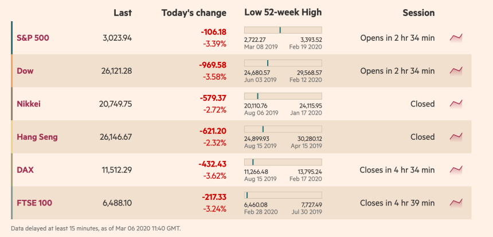Viewport: 493px width, 237px height.
Task: Open the S&P 500 chart icon
Action: coord(456,38)
